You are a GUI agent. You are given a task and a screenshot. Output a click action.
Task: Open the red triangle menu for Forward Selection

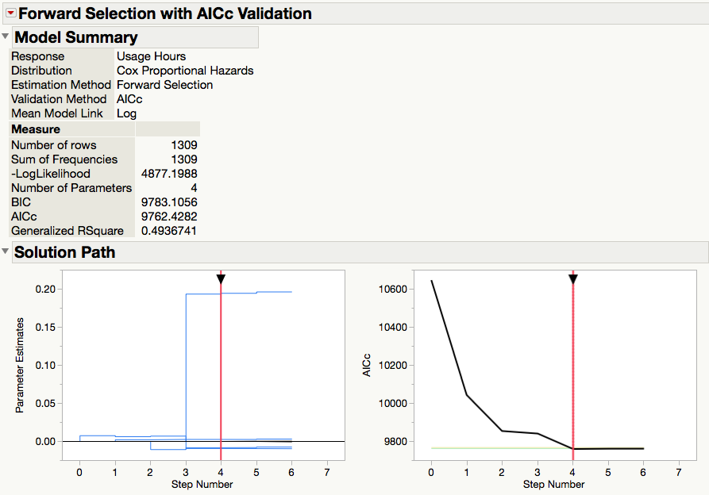(10, 13)
